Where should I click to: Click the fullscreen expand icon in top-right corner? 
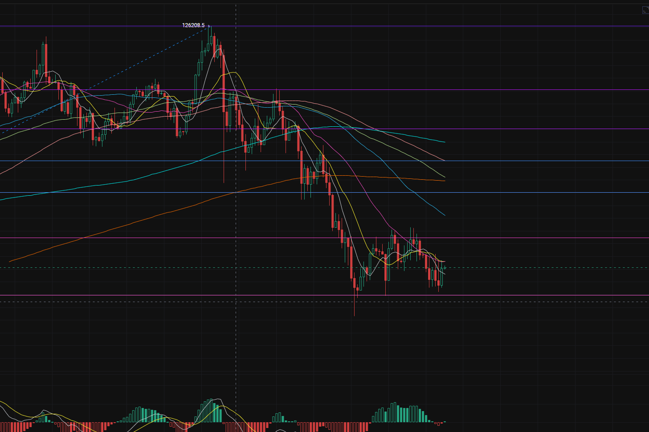645,10
